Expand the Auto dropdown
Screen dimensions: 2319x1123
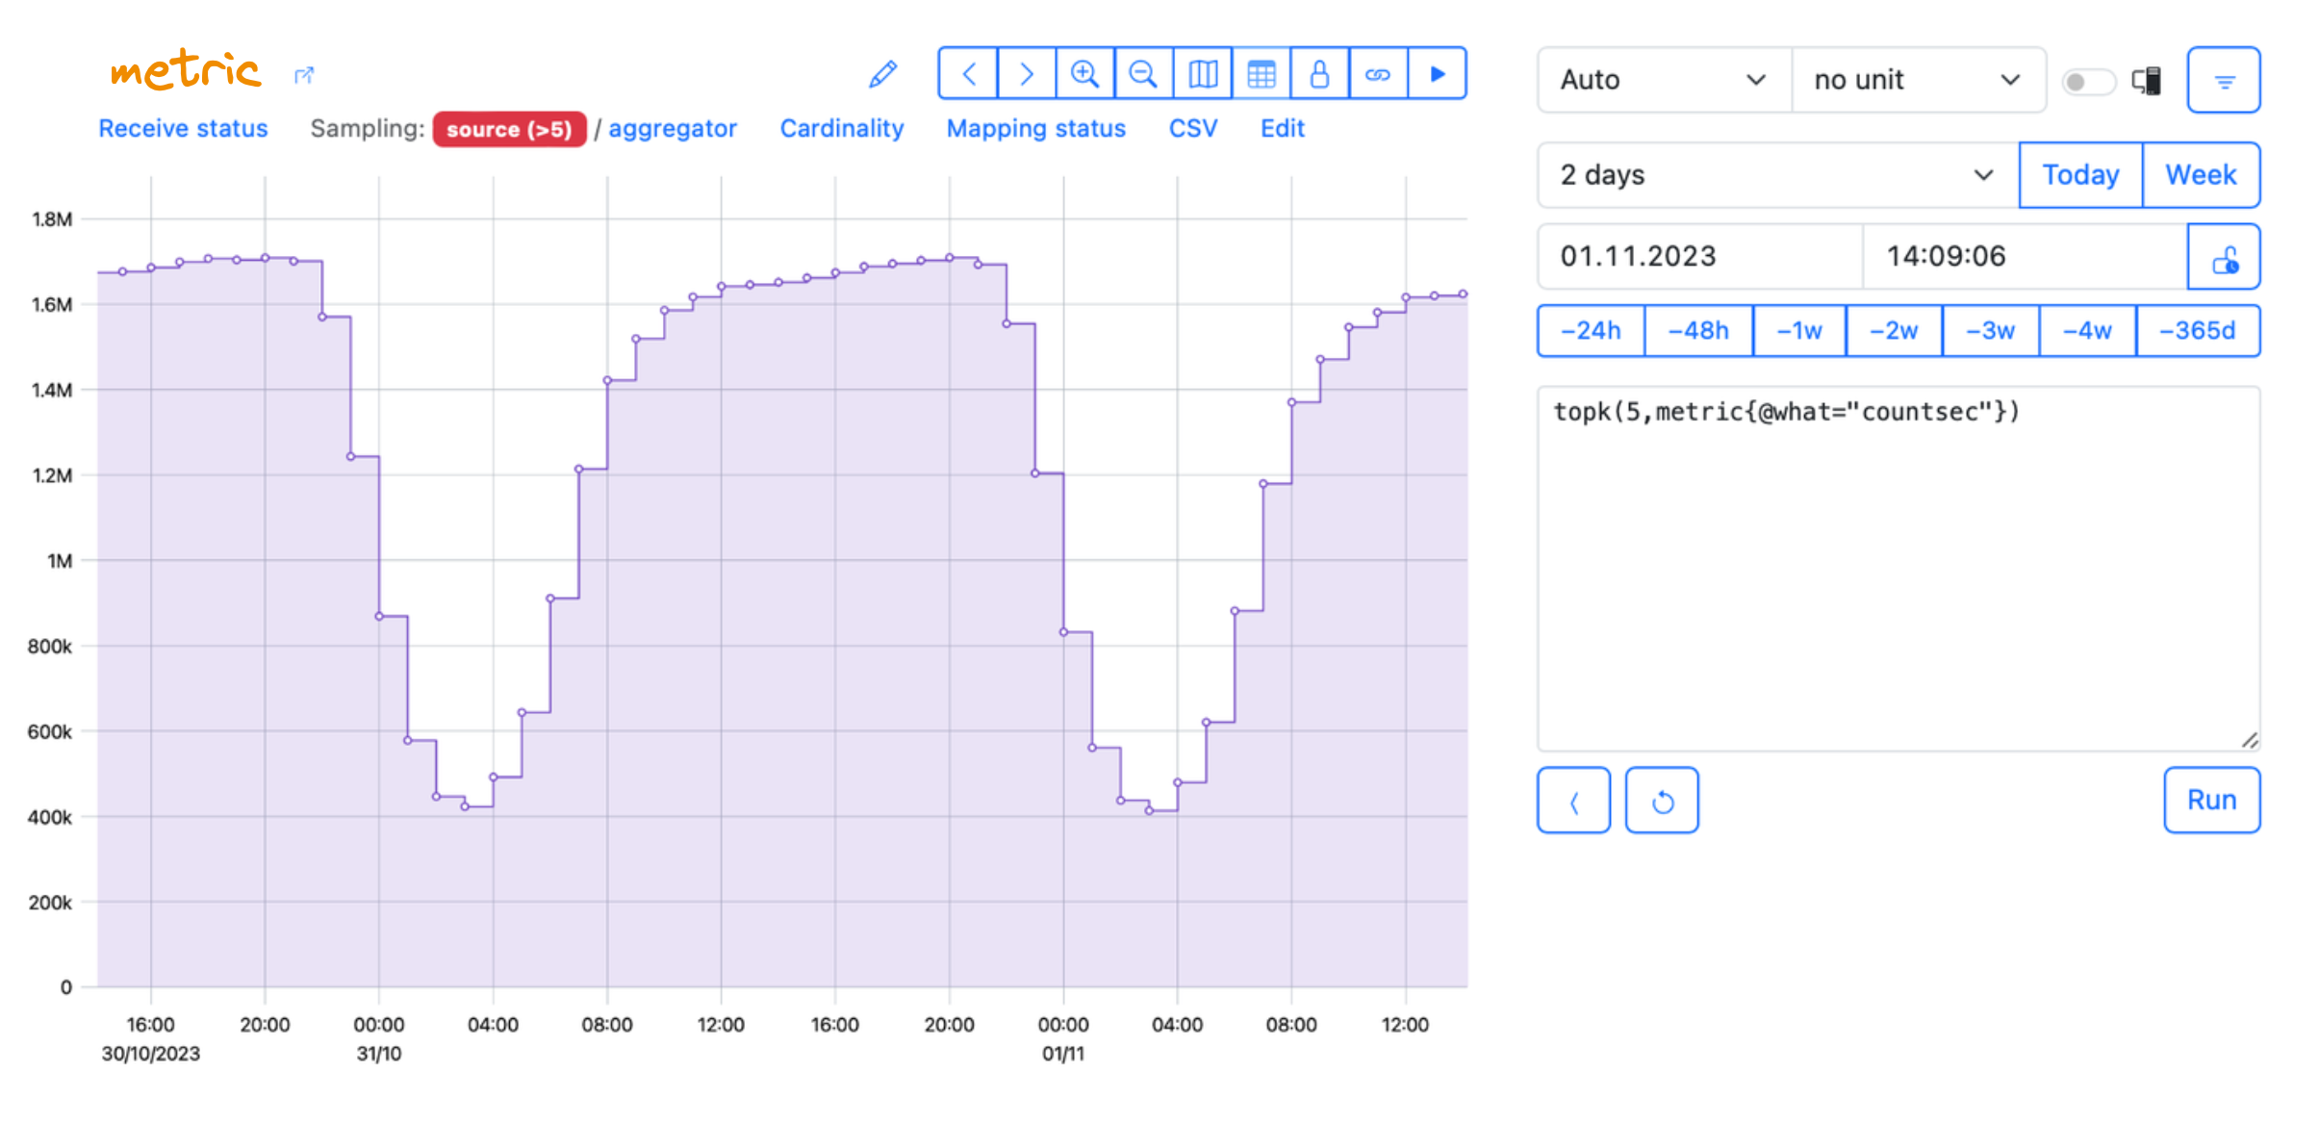click(x=1664, y=80)
